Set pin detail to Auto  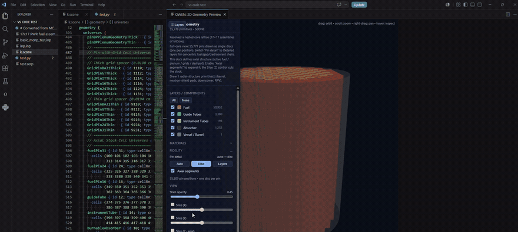[180, 164]
